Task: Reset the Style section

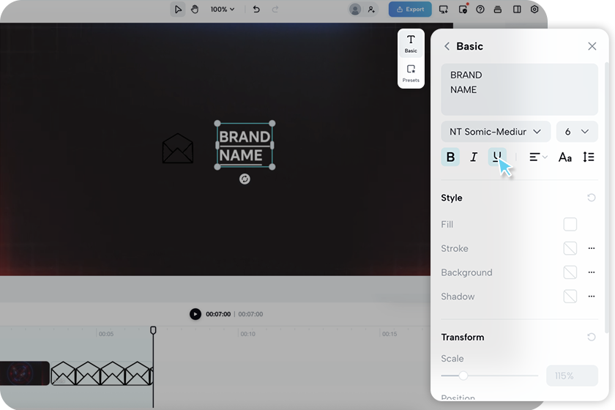Action: point(591,198)
